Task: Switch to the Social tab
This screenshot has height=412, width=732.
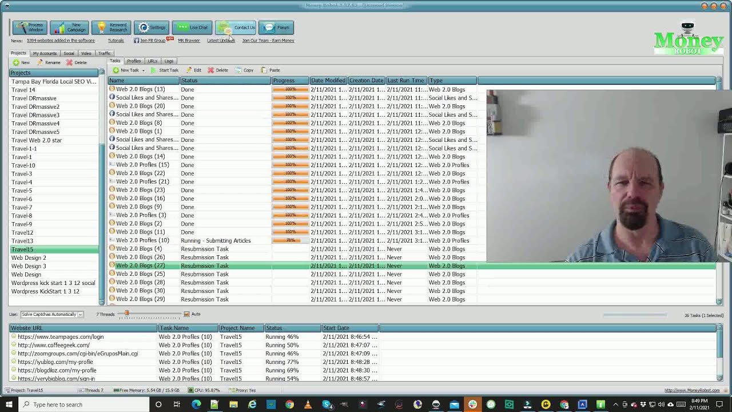Action: point(69,53)
